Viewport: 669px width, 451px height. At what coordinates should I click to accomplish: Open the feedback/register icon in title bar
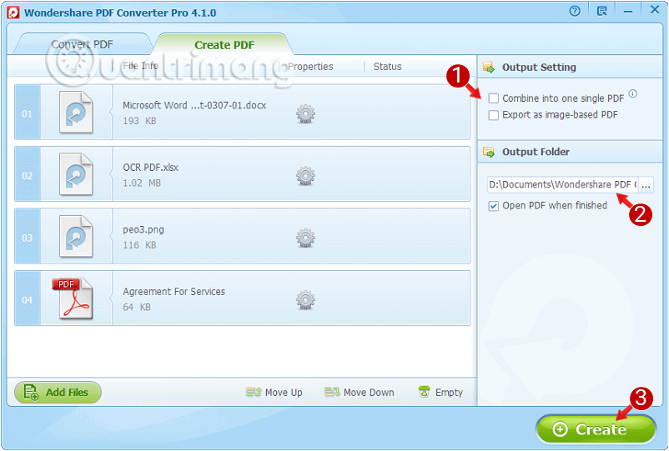point(601,11)
